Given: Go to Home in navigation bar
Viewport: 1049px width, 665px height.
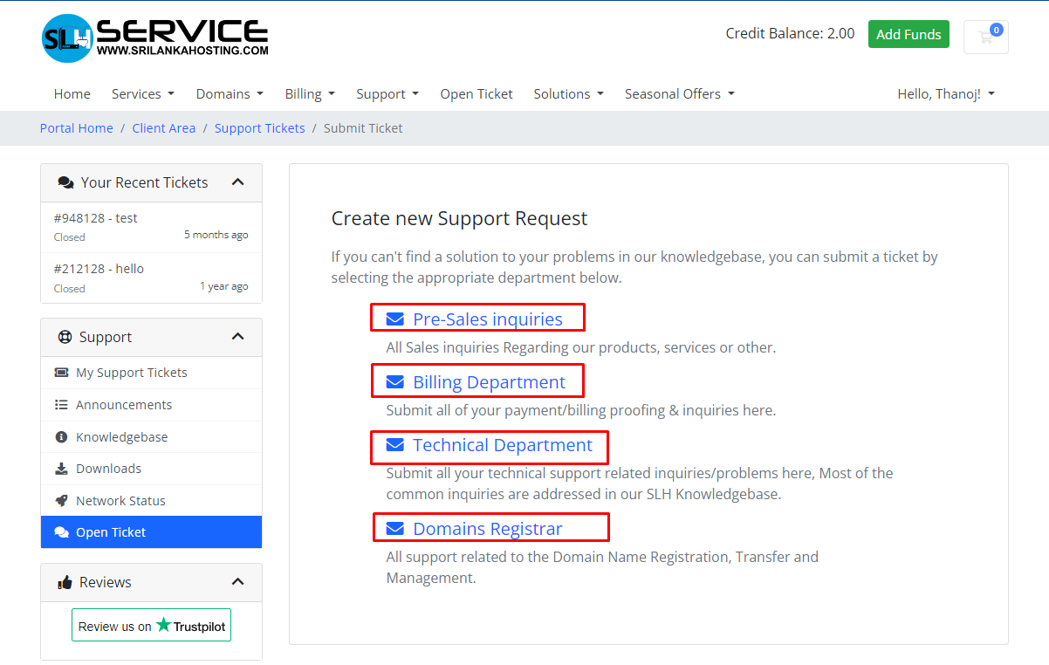Looking at the screenshot, I should click(x=72, y=93).
